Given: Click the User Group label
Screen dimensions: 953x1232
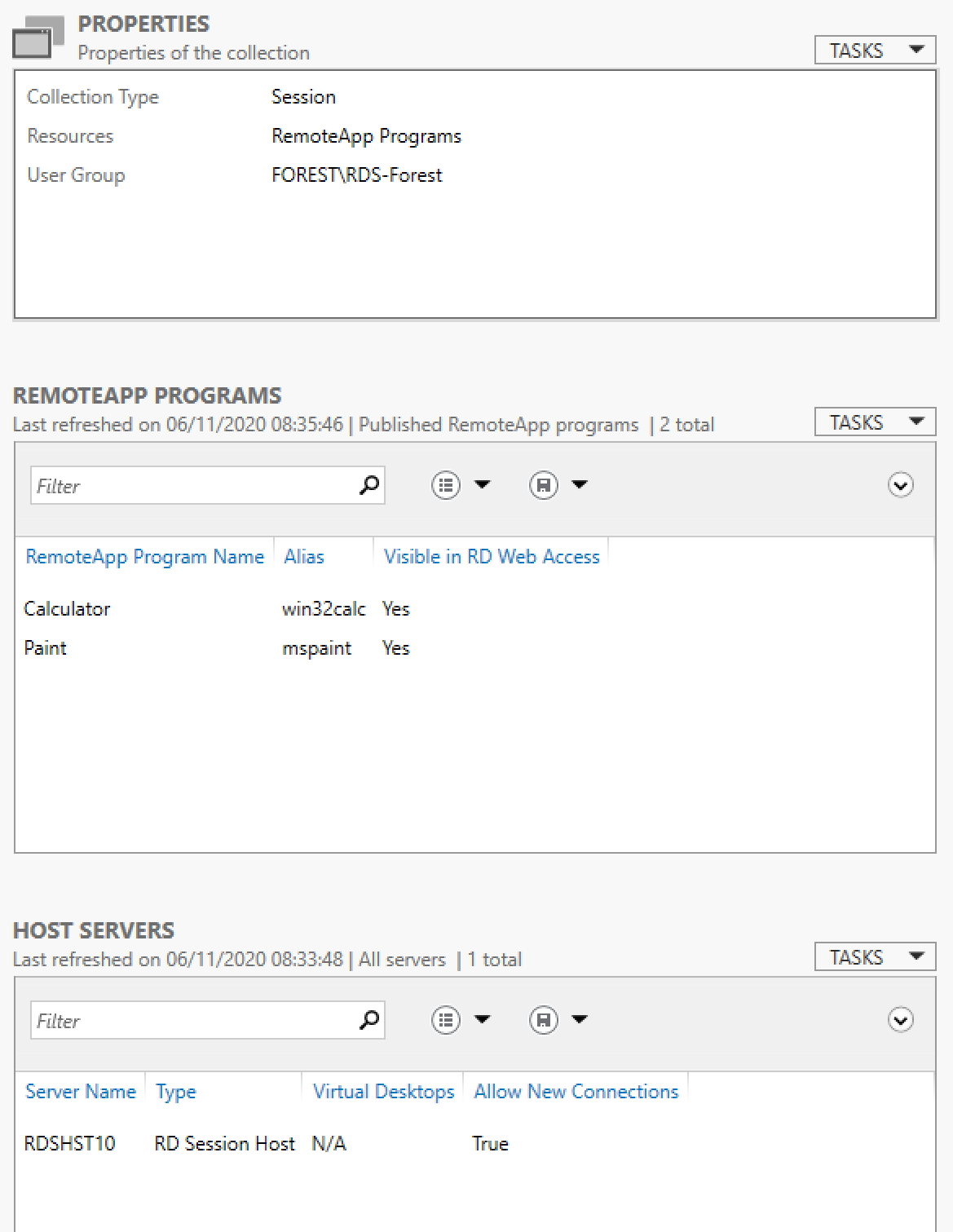Looking at the screenshot, I should click(76, 175).
